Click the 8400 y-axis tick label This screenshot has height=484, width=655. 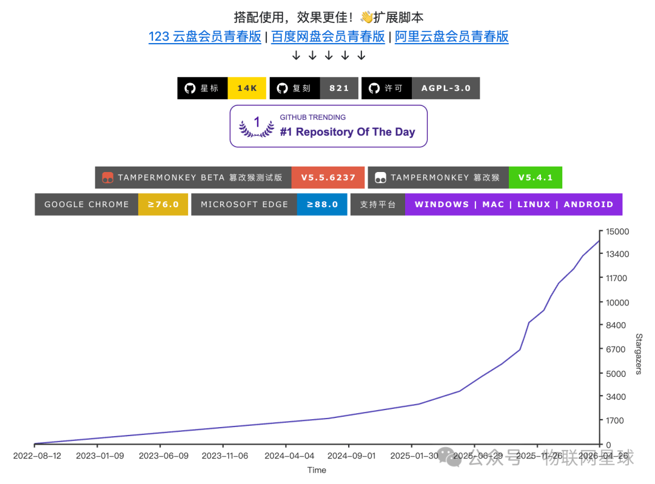click(616, 325)
